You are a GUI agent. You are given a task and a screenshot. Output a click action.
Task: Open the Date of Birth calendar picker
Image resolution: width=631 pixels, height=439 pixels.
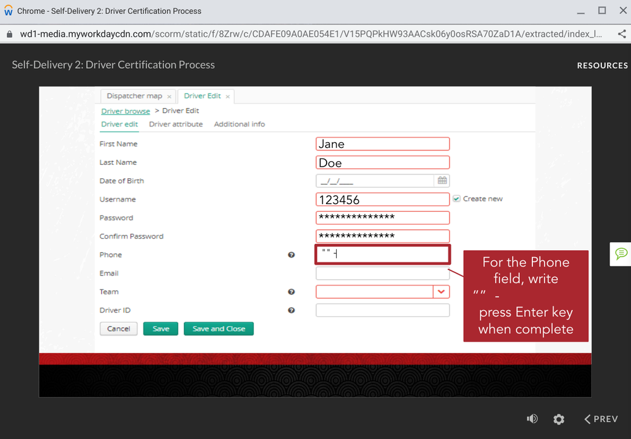442,181
